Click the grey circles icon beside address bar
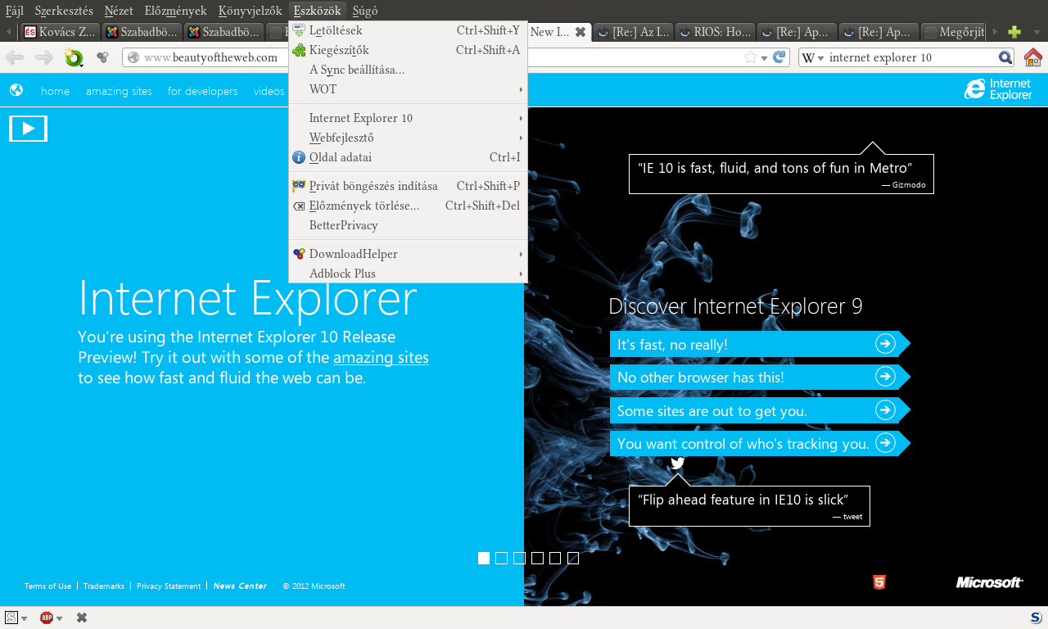This screenshot has width=1048, height=629. pos(102,57)
